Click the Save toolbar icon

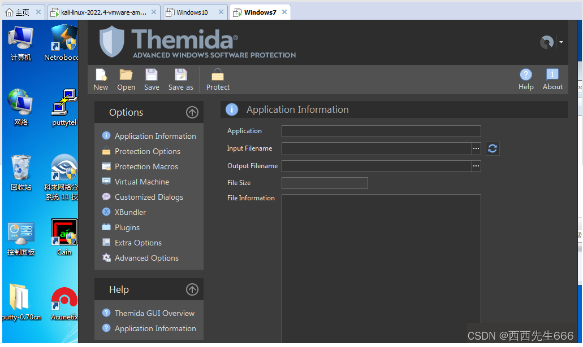click(x=152, y=74)
